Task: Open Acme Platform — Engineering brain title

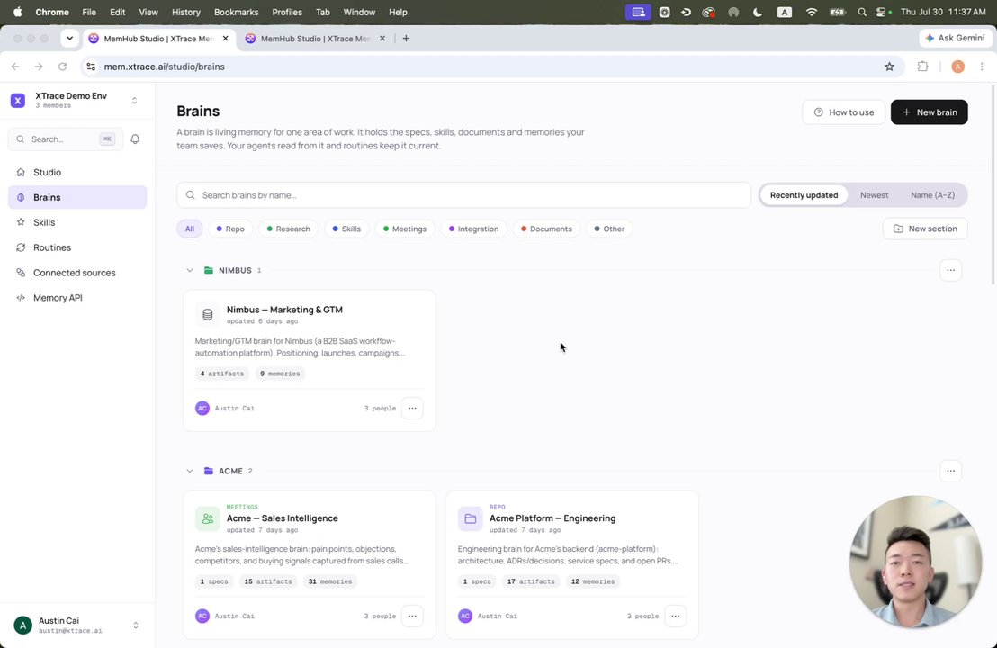Action: 552,518
